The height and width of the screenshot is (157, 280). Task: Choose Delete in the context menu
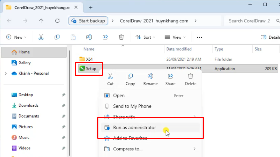click(190, 80)
